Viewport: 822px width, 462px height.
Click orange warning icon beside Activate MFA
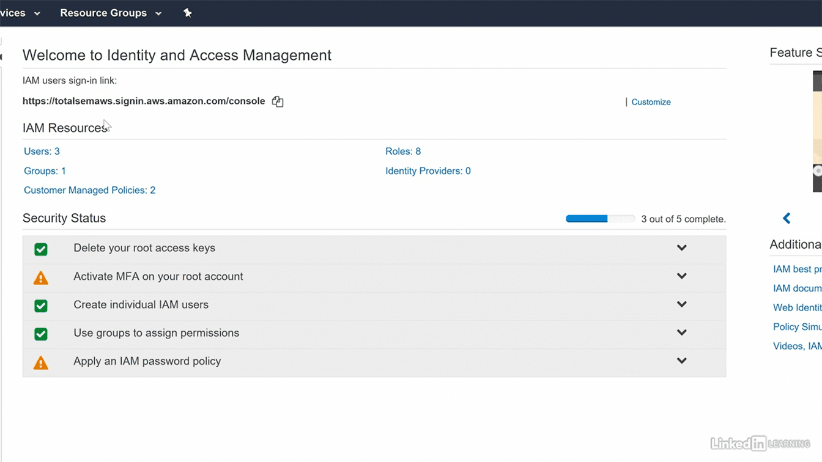[41, 278]
